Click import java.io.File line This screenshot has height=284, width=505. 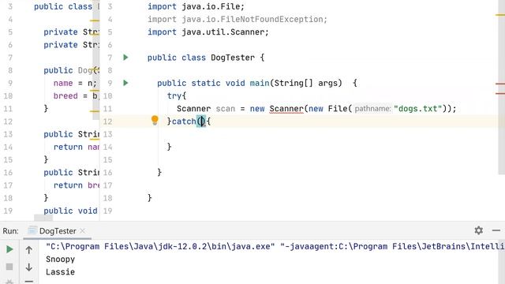tap(196, 6)
